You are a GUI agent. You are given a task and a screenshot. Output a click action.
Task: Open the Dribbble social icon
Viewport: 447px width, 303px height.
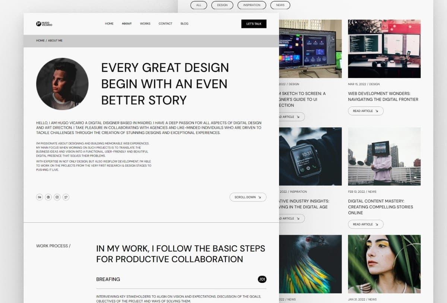48,197
